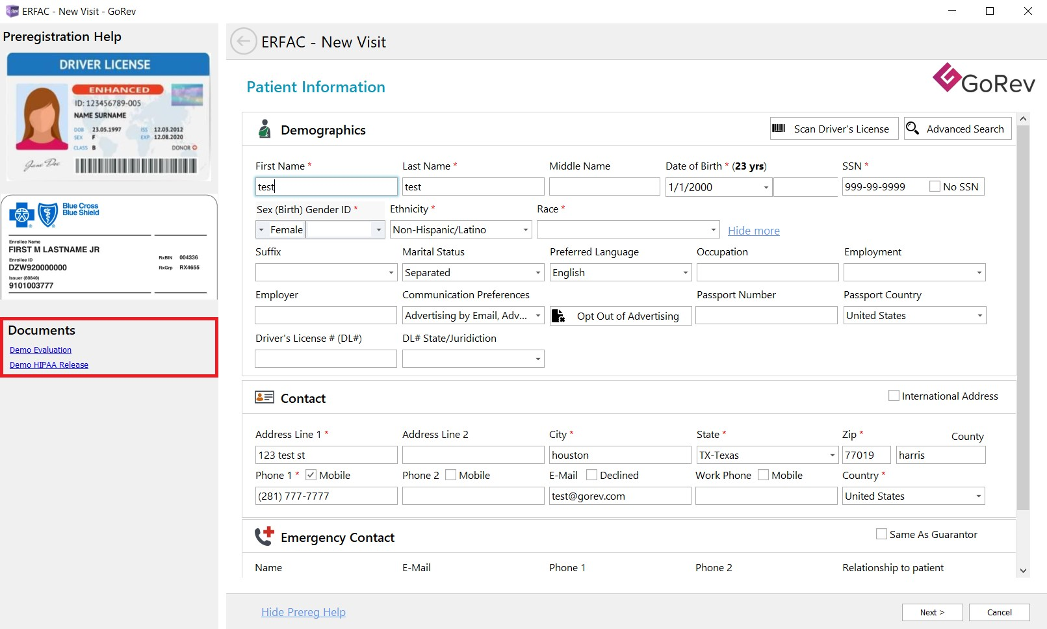Click the barcode Scan Driver's License icon
Viewport: 1047px width, 629px height.
point(779,129)
